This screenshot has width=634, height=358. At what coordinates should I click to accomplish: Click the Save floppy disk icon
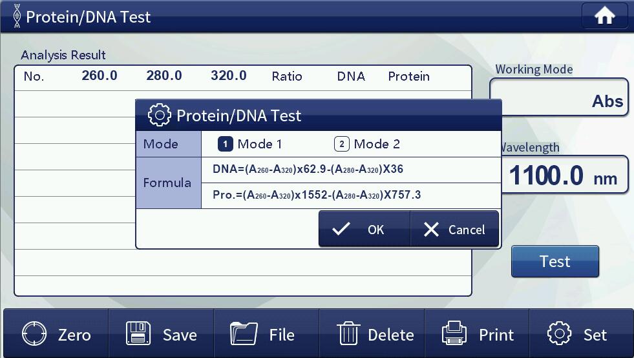pyautogui.click(x=138, y=334)
